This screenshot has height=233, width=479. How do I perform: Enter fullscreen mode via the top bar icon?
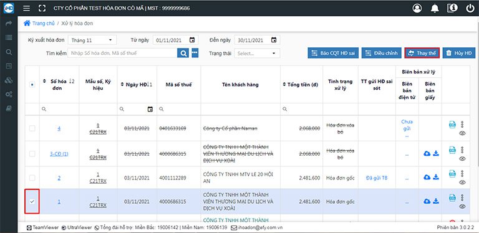[42, 8]
